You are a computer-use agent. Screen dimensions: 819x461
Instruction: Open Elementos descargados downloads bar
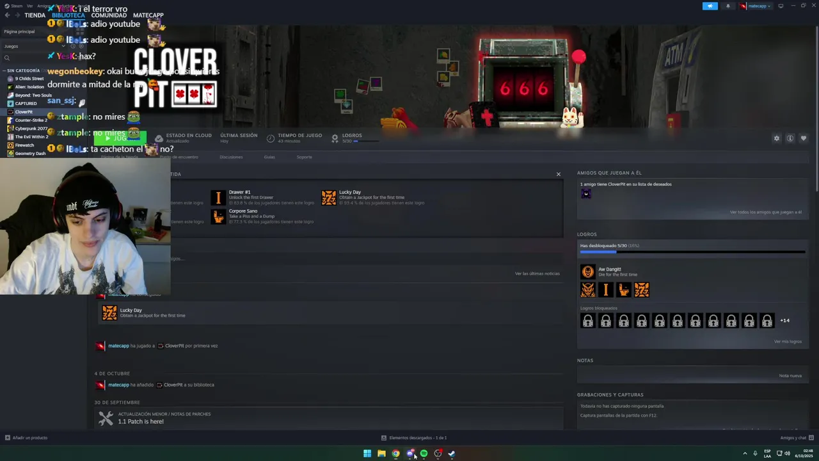point(414,438)
